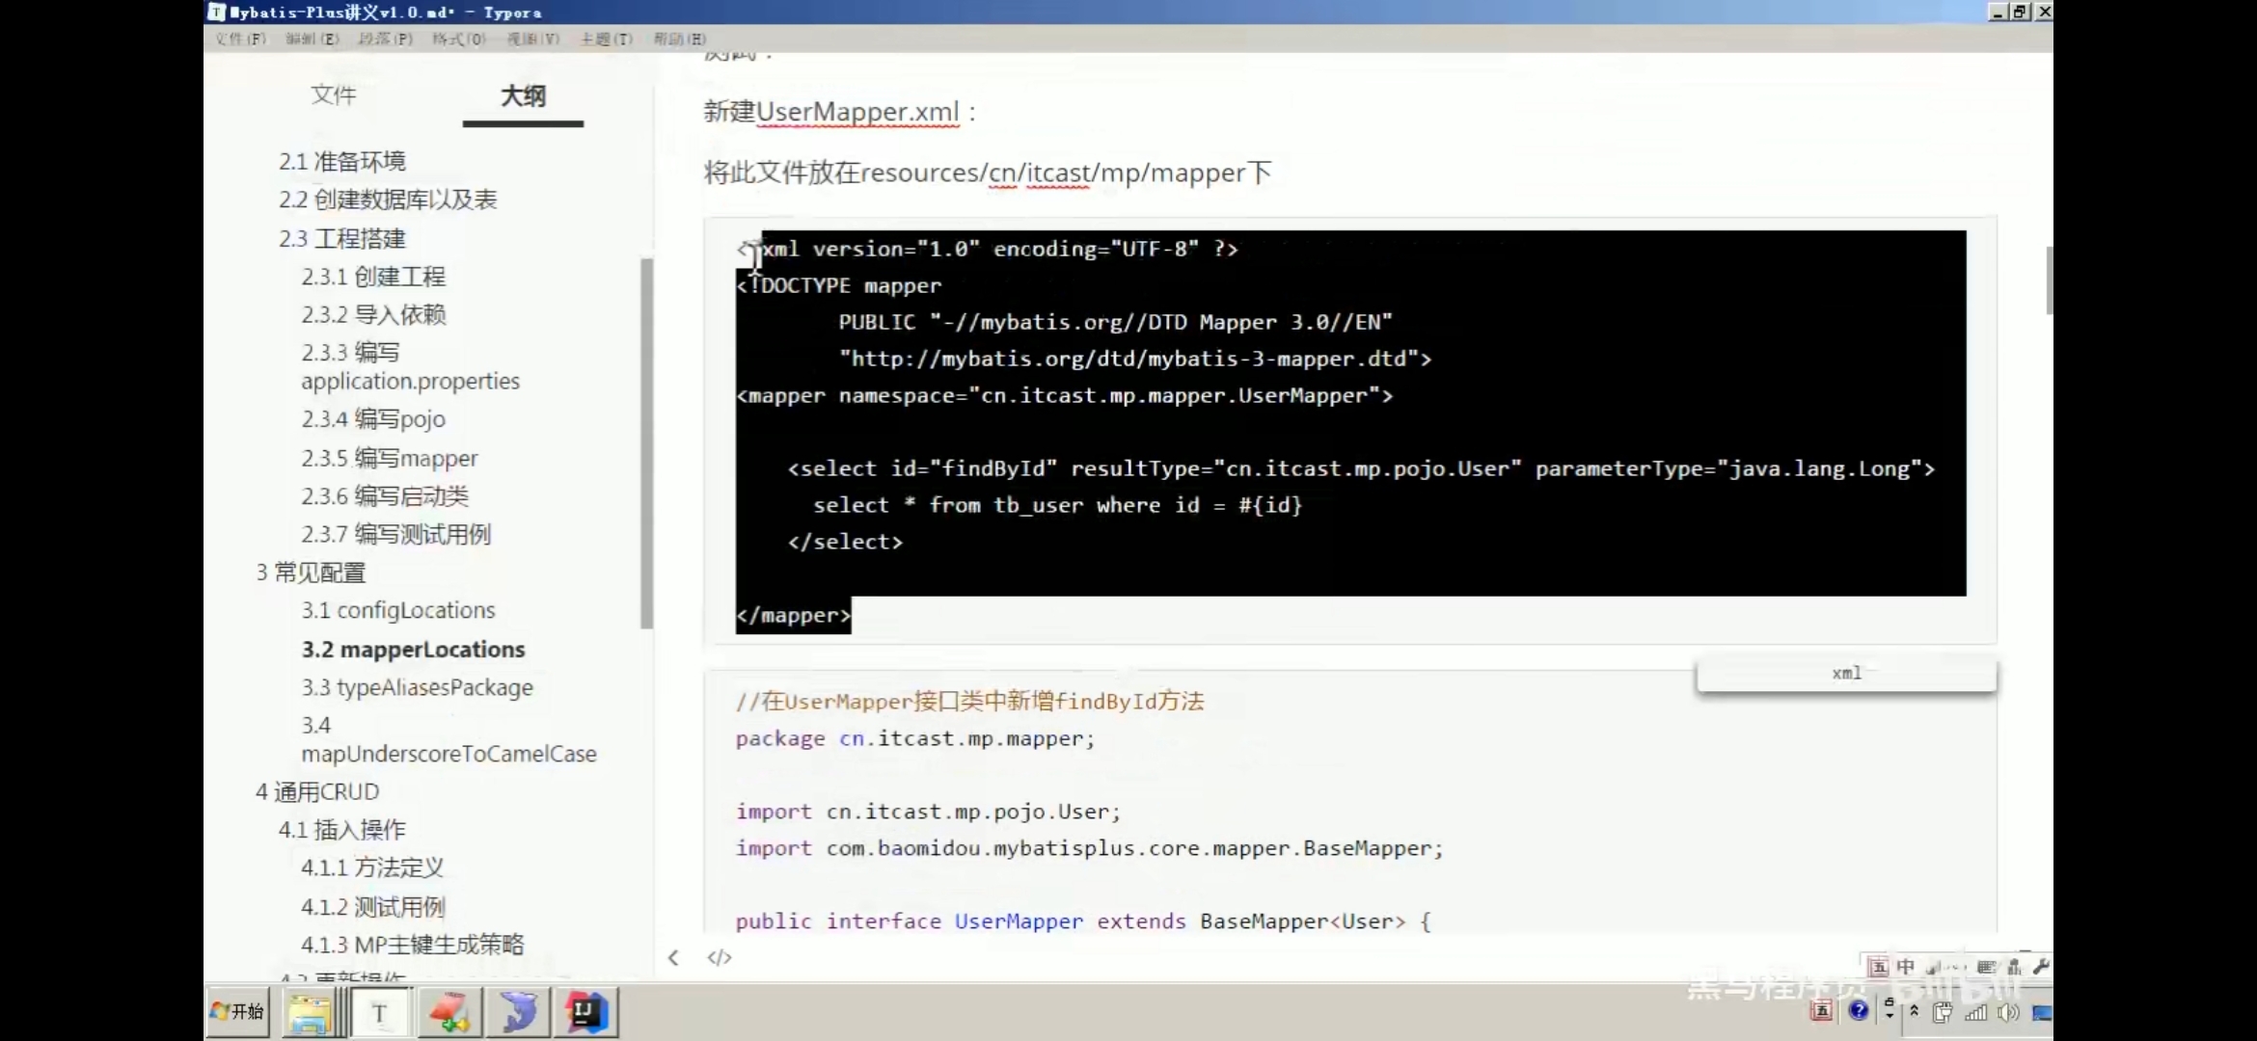The width and height of the screenshot is (2257, 1041).
Task: Toggle source code mode icon
Action: tap(720, 957)
